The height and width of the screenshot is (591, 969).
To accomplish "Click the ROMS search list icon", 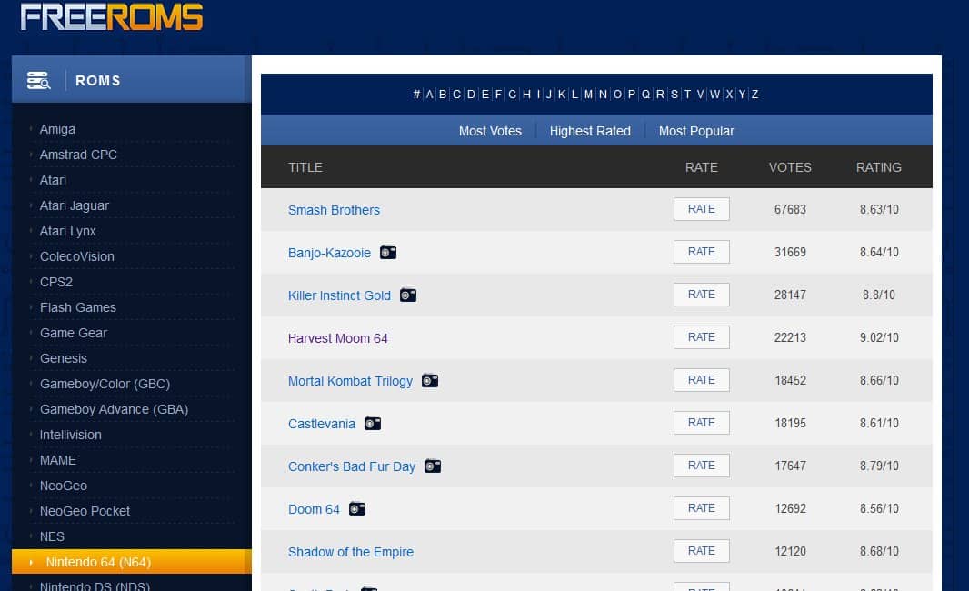I will coord(38,80).
